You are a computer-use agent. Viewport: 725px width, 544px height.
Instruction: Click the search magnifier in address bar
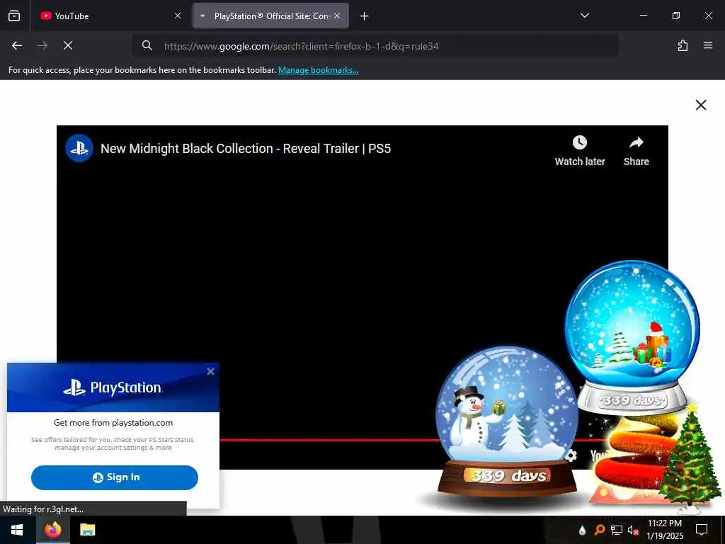tap(147, 45)
